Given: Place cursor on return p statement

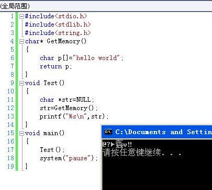Looking at the screenshot, I should (56, 66).
